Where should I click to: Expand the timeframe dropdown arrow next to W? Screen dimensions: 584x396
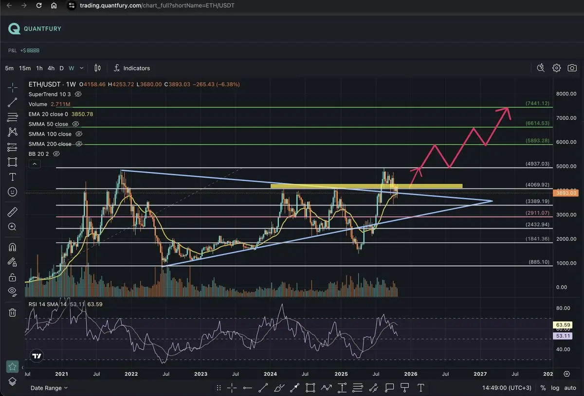pyautogui.click(x=81, y=68)
